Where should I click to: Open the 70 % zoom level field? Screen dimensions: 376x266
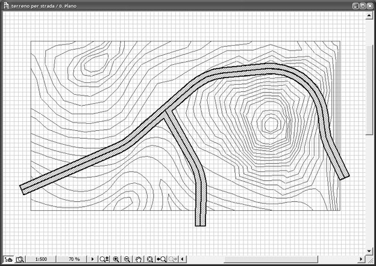click(x=74, y=259)
